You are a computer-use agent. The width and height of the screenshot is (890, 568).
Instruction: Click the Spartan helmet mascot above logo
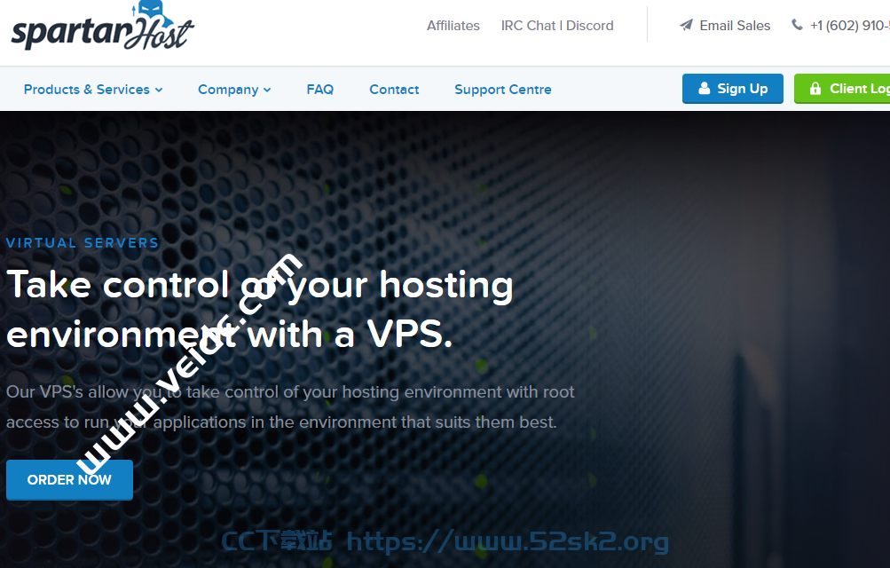(x=149, y=11)
